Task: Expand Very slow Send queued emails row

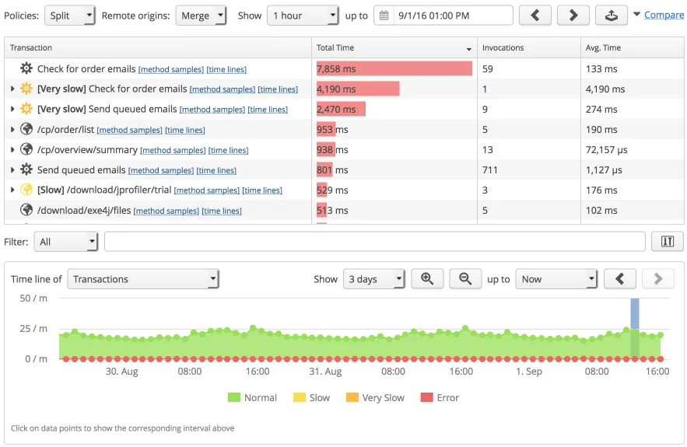Action: (12, 109)
